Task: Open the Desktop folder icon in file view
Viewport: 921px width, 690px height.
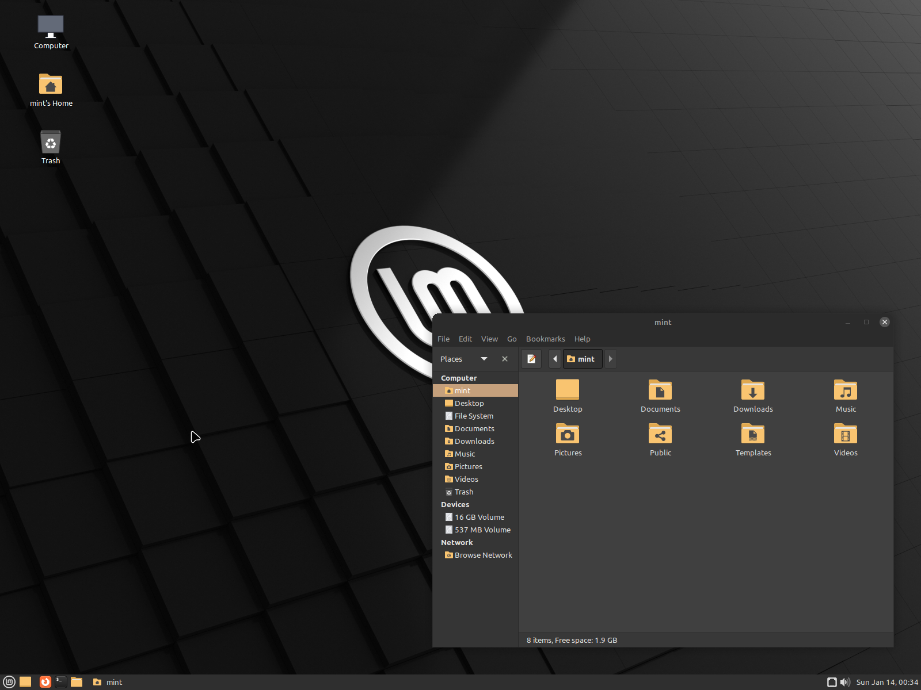Action: tap(568, 390)
